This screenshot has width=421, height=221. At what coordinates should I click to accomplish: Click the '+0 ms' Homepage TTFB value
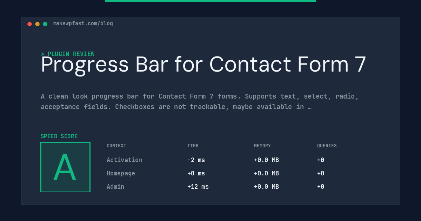point(196,173)
